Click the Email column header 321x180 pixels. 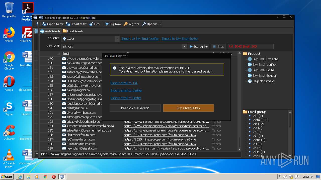pos(66,54)
